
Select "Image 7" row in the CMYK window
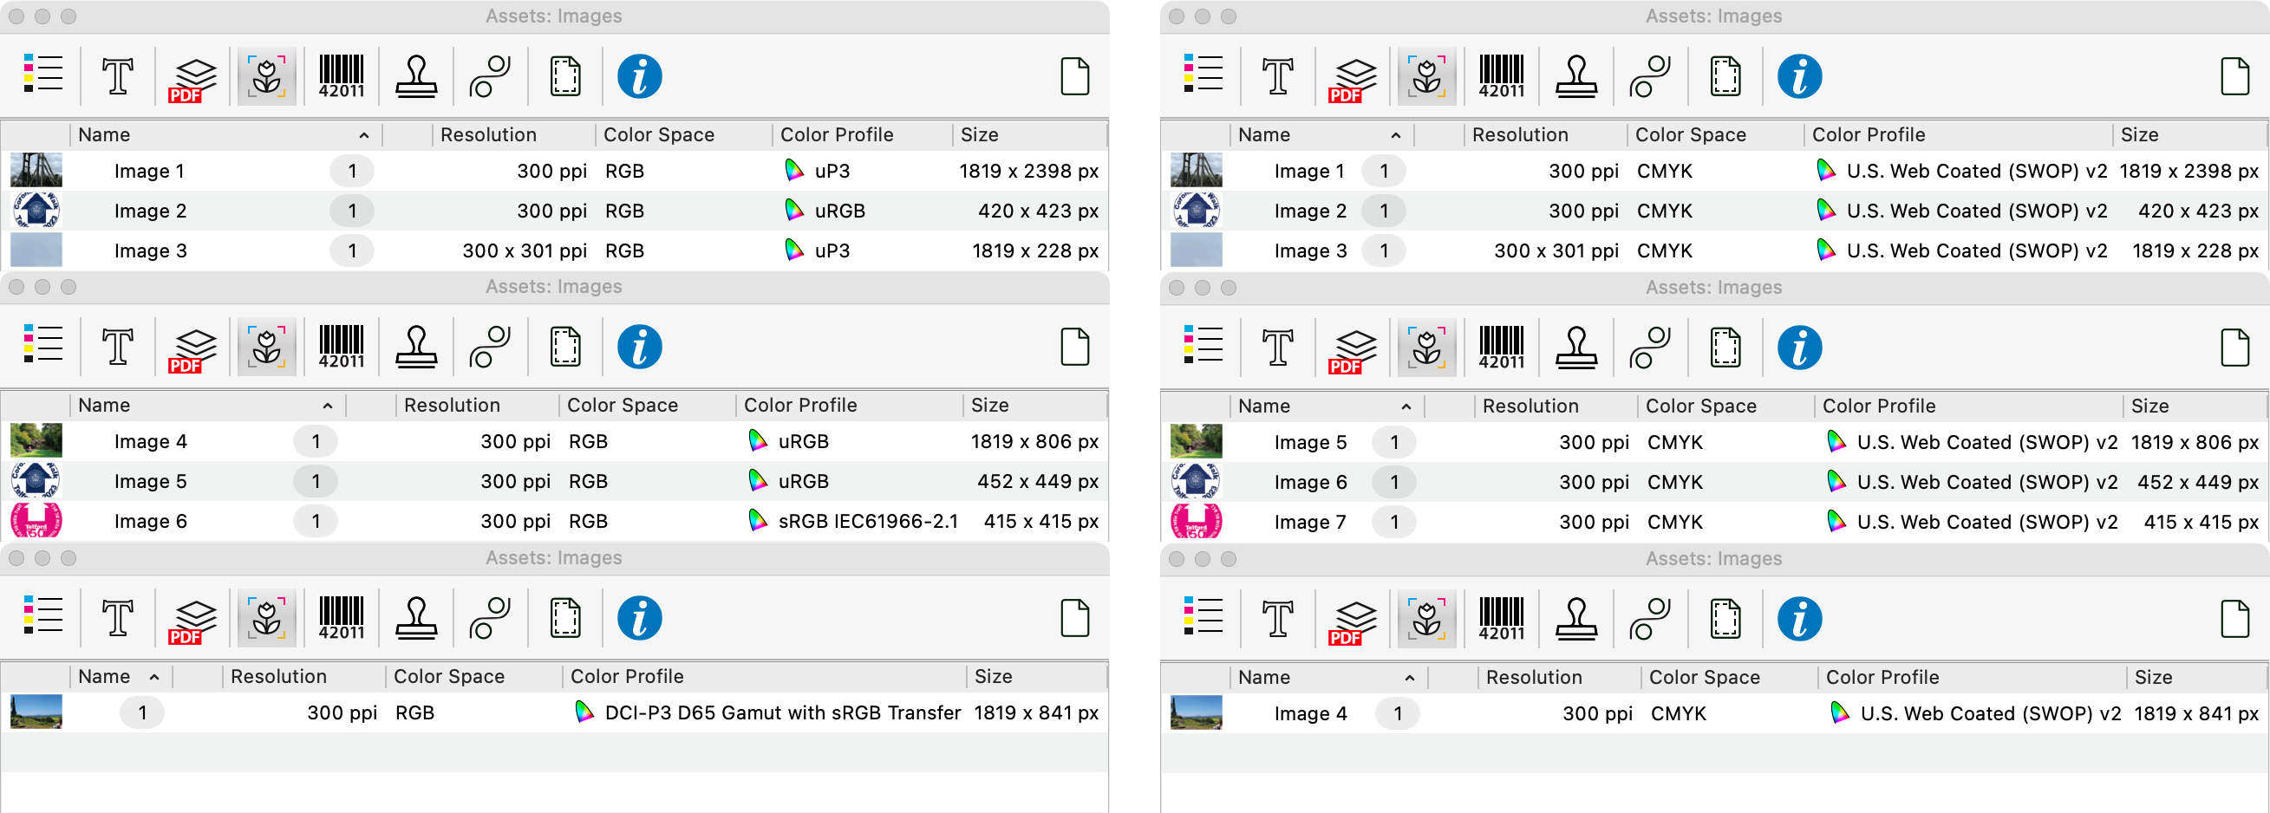(1714, 522)
